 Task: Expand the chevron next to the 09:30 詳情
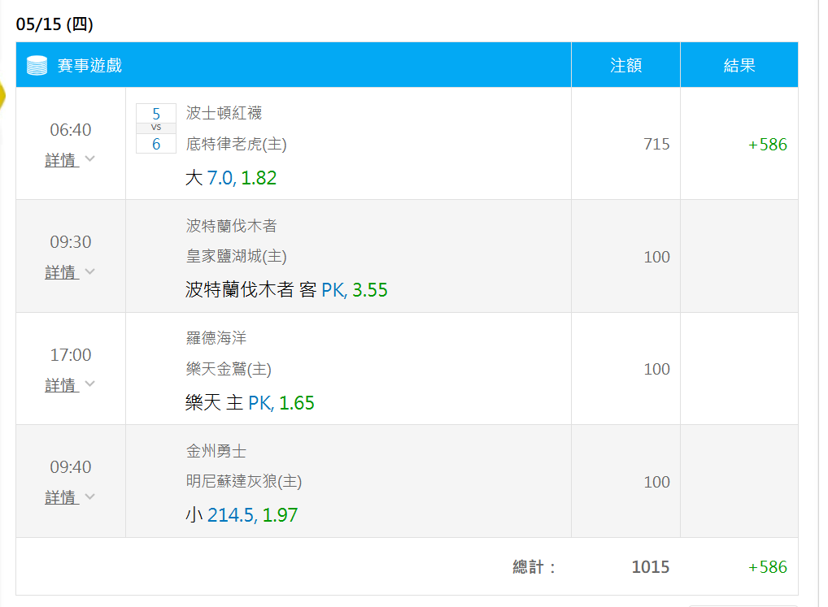coord(89,271)
